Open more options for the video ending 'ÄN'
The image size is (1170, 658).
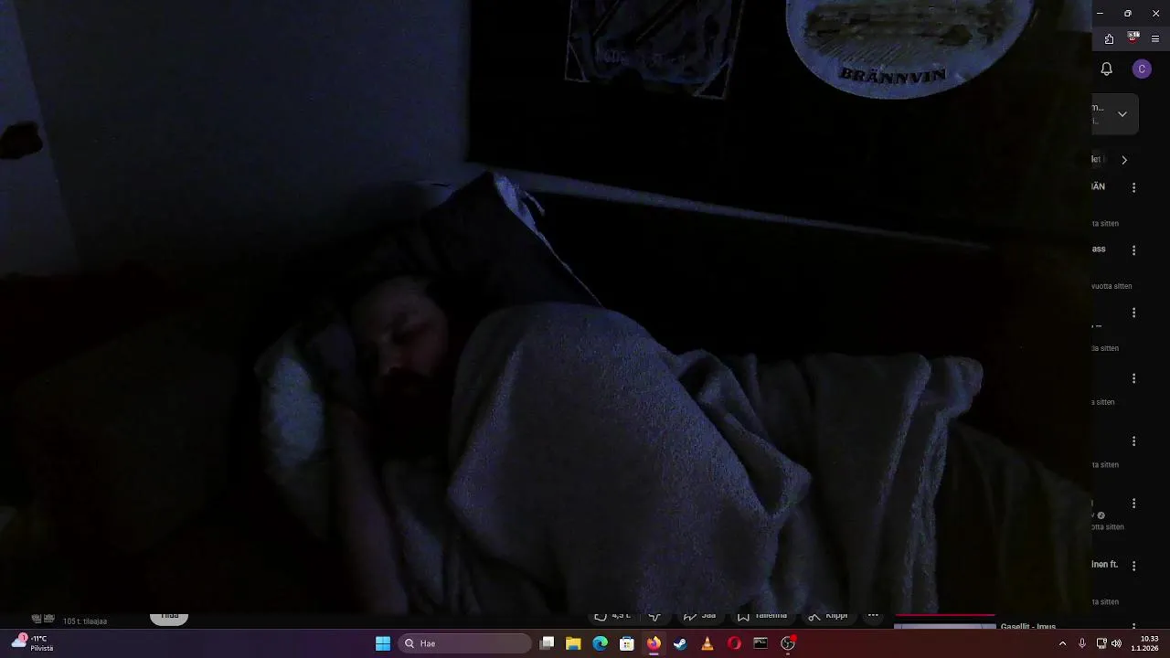[x=1133, y=187]
